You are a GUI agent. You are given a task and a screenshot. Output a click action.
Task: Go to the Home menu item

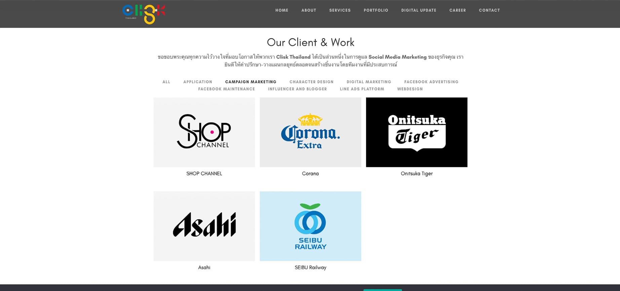point(282,10)
